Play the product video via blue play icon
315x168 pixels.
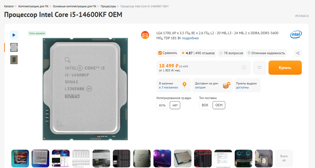point(14,35)
